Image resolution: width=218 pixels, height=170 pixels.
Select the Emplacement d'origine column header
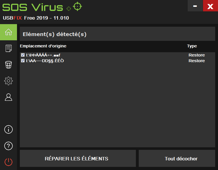[x=43, y=46]
